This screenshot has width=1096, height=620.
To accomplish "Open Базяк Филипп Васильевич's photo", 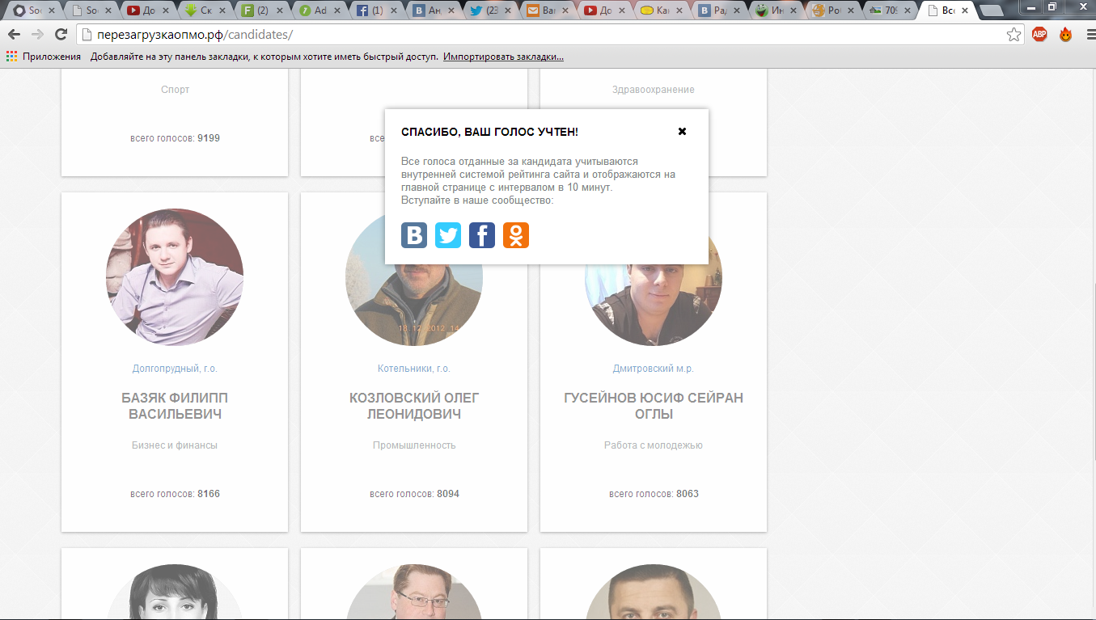I will pyautogui.click(x=175, y=277).
